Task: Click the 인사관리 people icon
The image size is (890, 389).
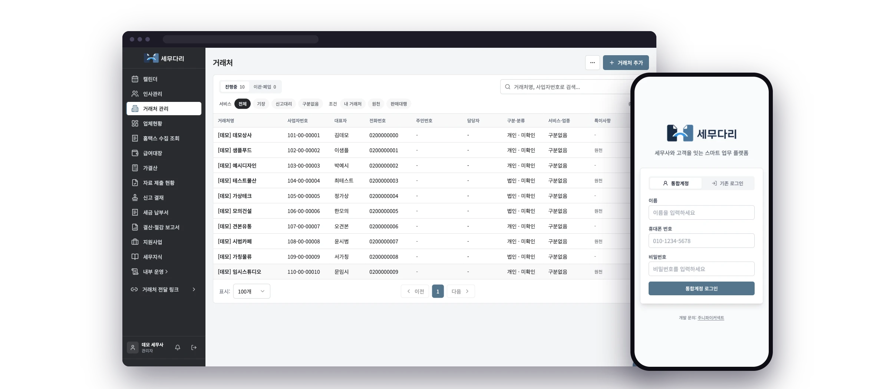Action: coord(135,94)
